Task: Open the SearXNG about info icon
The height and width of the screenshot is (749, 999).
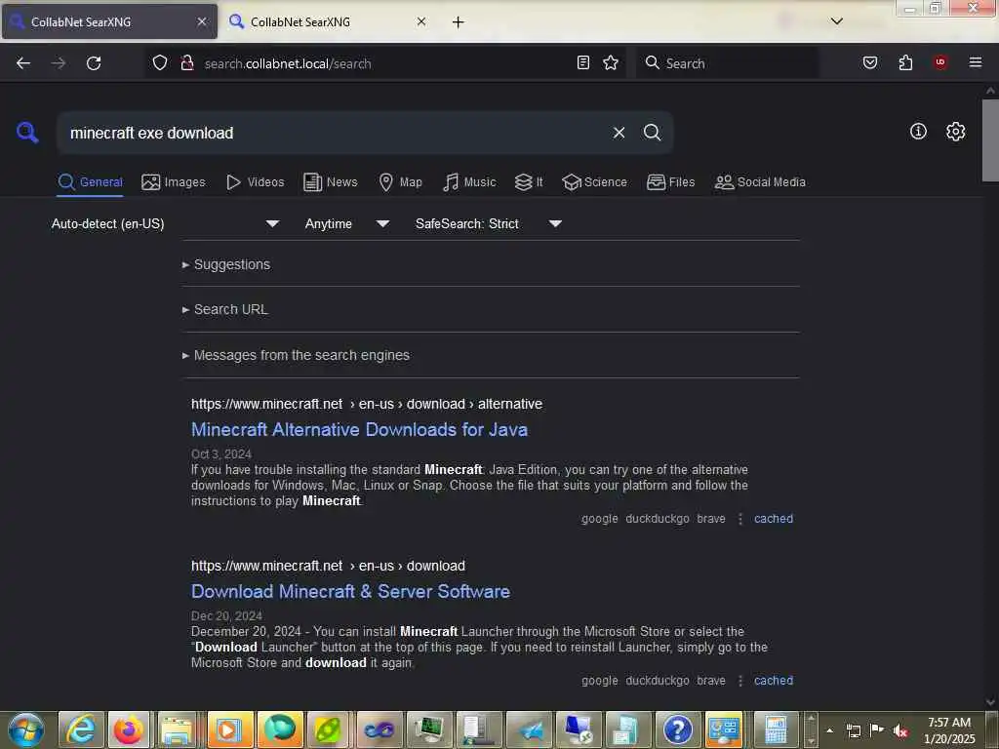Action: tap(918, 132)
